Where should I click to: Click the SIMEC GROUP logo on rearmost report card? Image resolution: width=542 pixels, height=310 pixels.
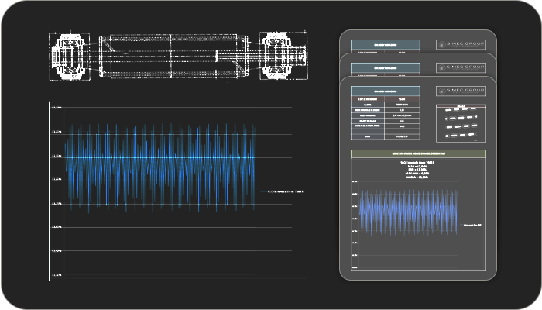(x=461, y=44)
